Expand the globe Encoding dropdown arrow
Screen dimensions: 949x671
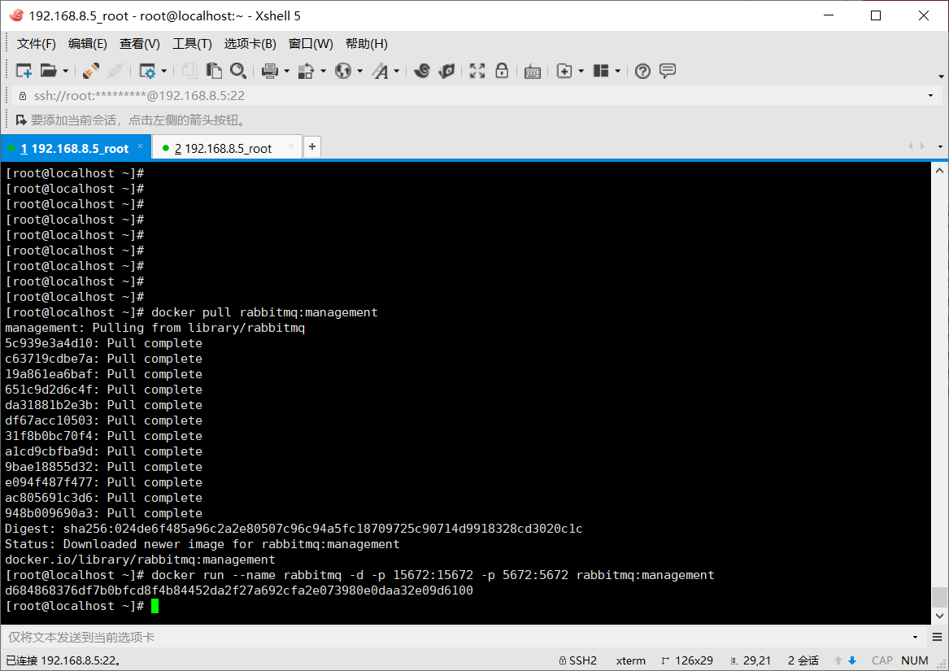point(360,72)
